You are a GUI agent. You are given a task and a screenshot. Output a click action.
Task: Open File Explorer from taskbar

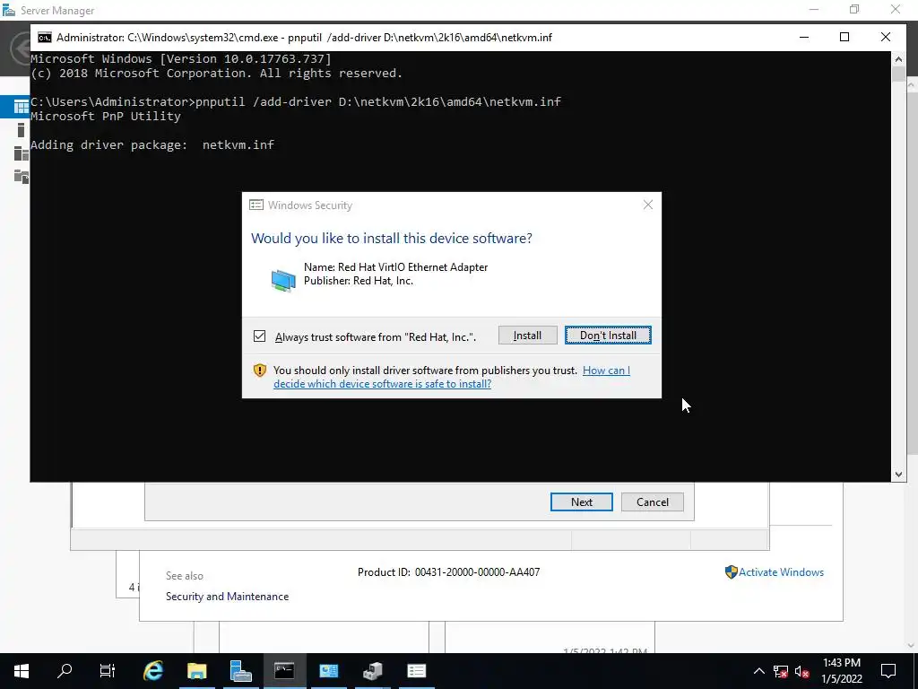(196, 671)
